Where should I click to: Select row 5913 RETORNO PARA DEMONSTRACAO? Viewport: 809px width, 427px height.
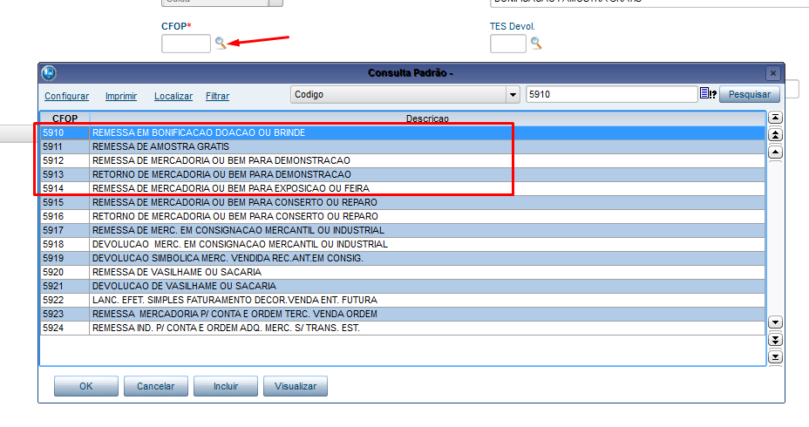tap(403, 174)
